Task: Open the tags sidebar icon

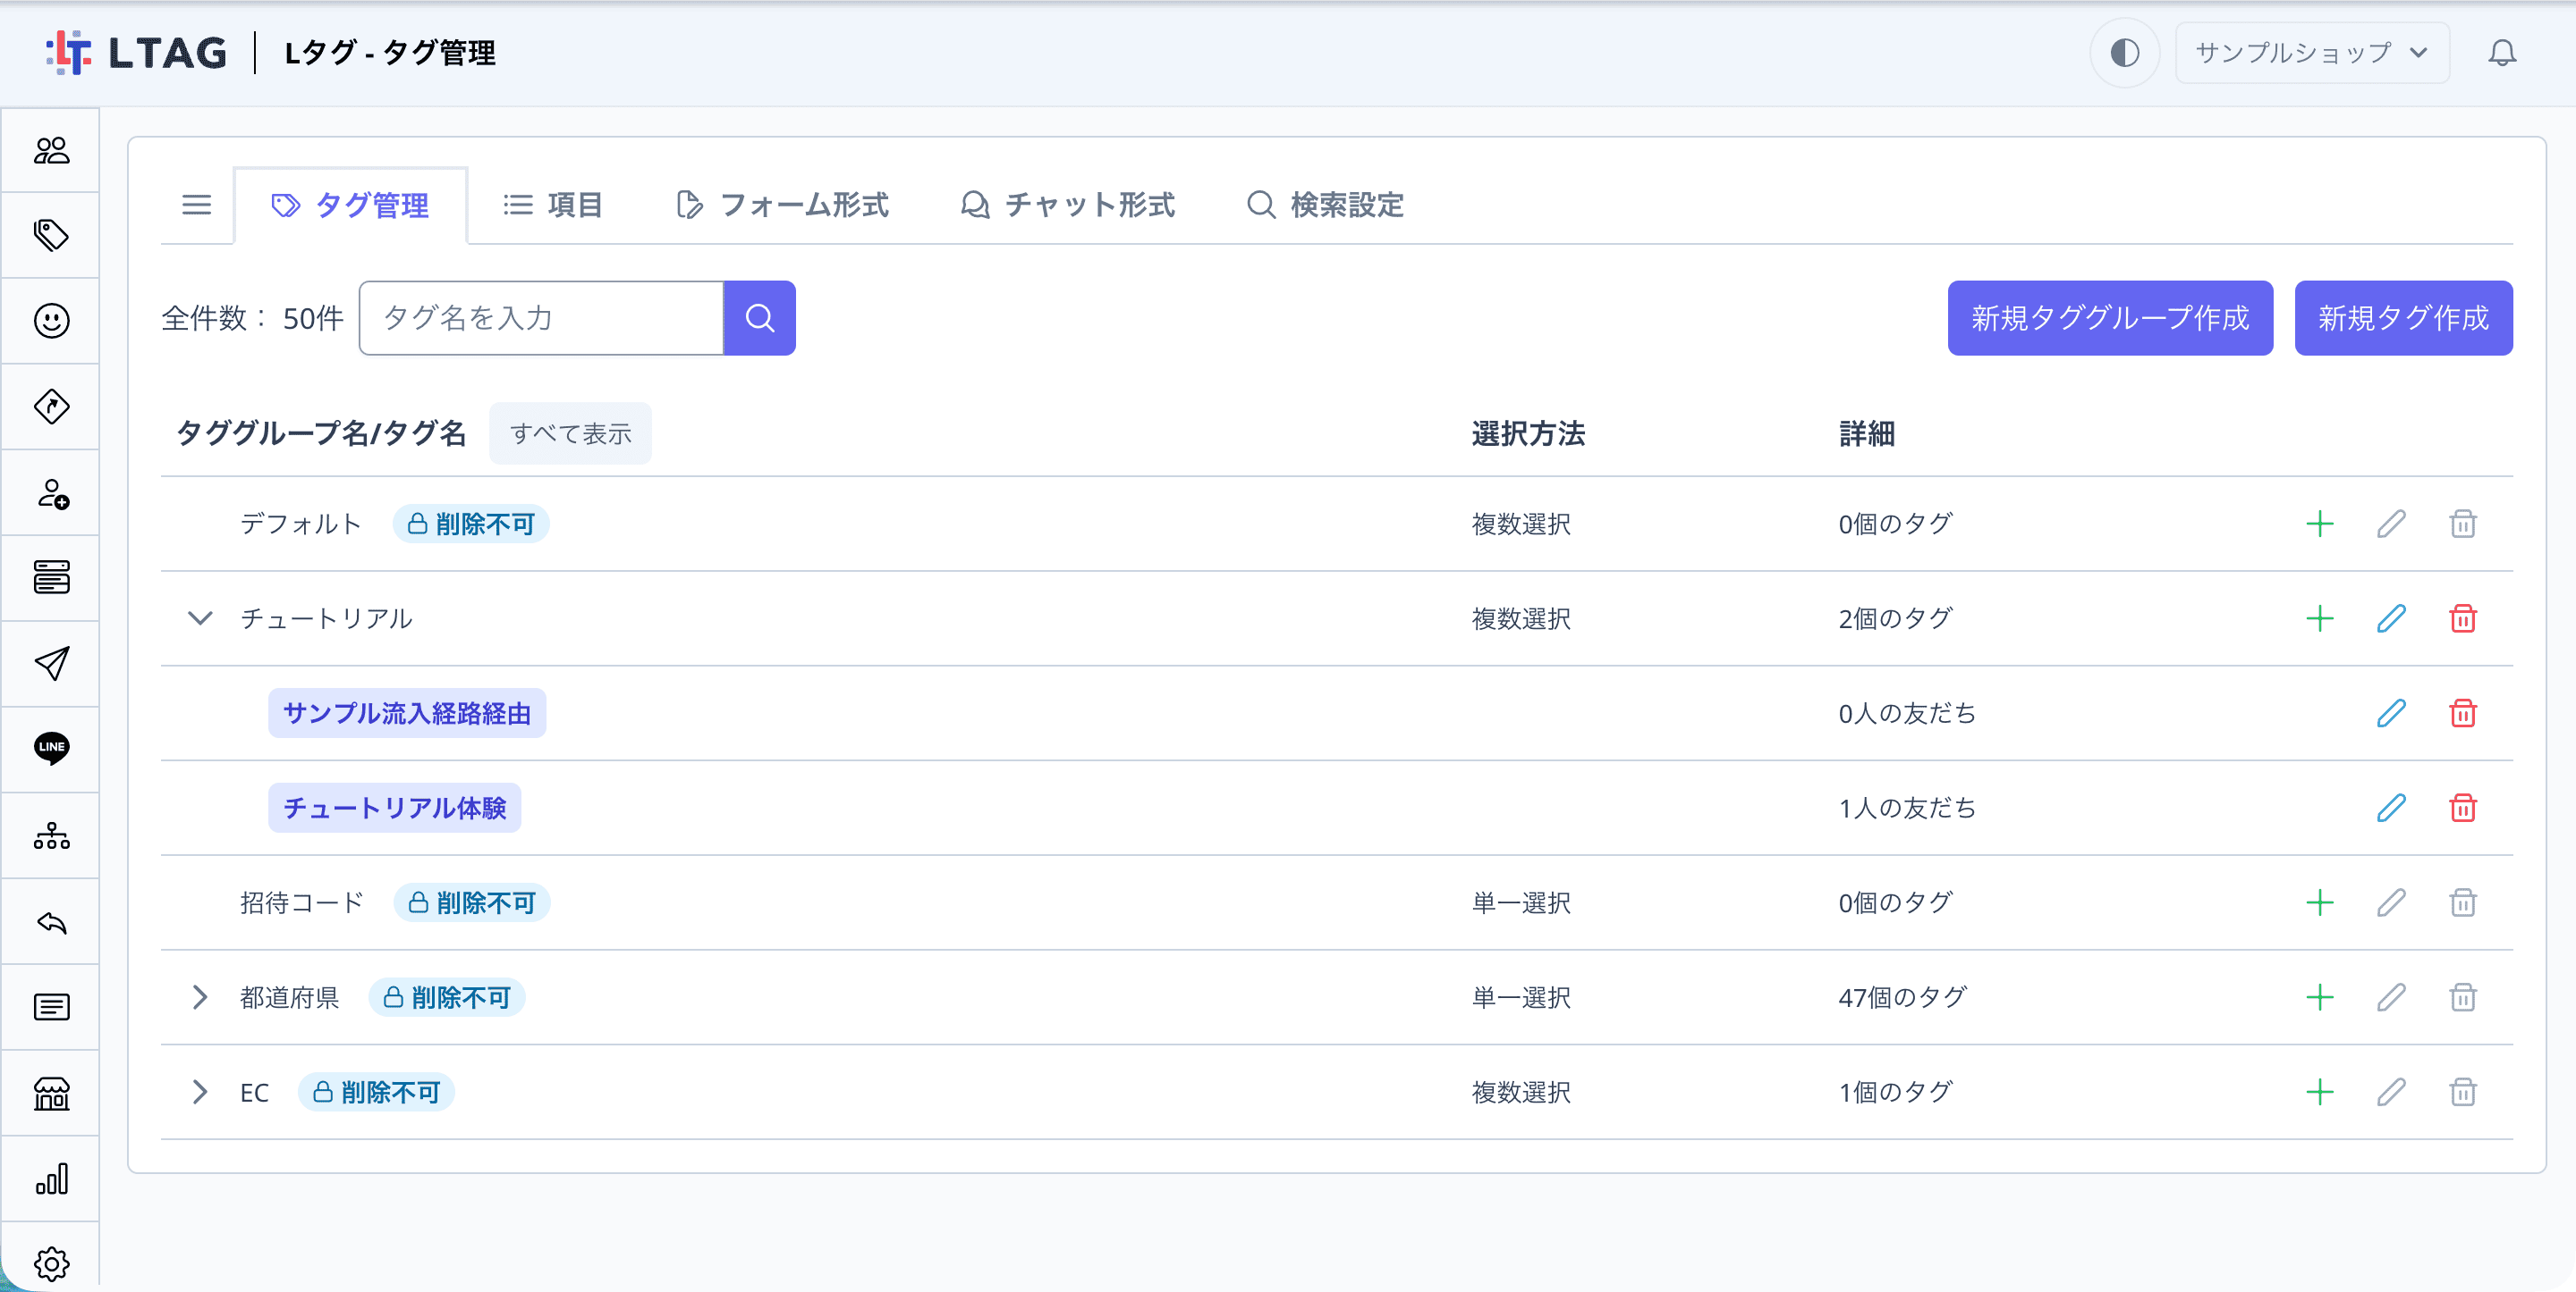Action: (x=51, y=236)
